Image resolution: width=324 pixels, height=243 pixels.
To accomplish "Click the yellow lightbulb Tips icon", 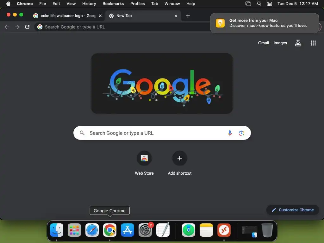I will pyautogui.click(x=220, y=23).
